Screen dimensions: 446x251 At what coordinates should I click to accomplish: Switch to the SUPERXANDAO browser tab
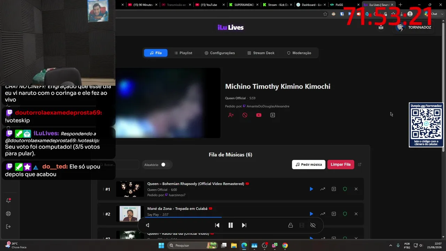[x=244, y=5]
